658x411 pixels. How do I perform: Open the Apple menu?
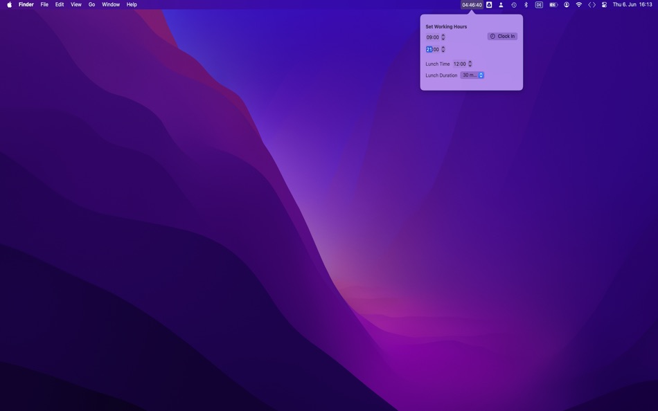click(x=8, y=4)
